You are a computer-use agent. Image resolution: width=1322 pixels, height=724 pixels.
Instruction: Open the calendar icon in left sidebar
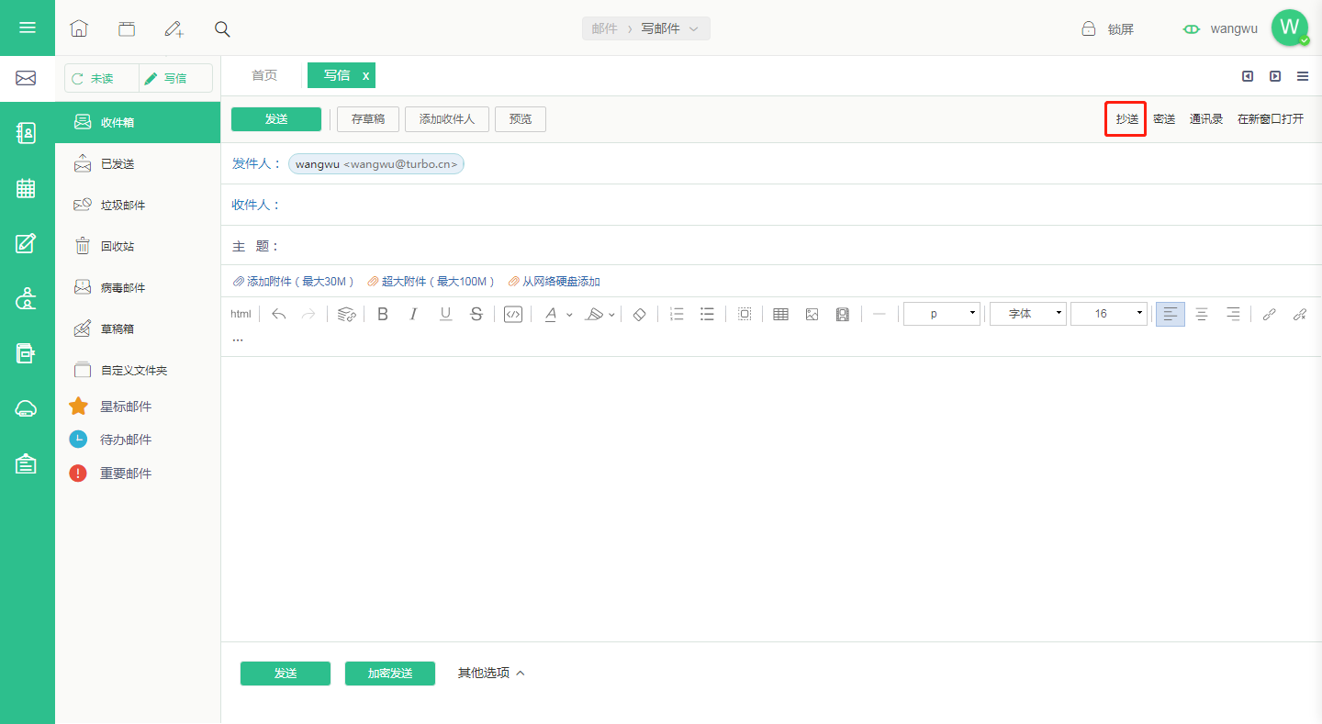[27, 188]
